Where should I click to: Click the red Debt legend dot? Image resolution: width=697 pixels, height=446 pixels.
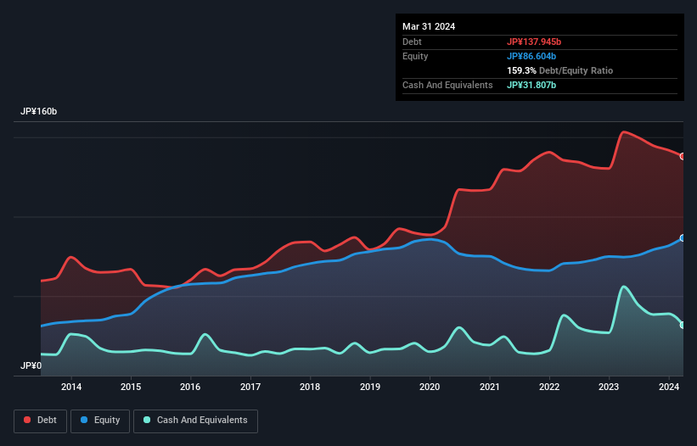click(27, 420)
